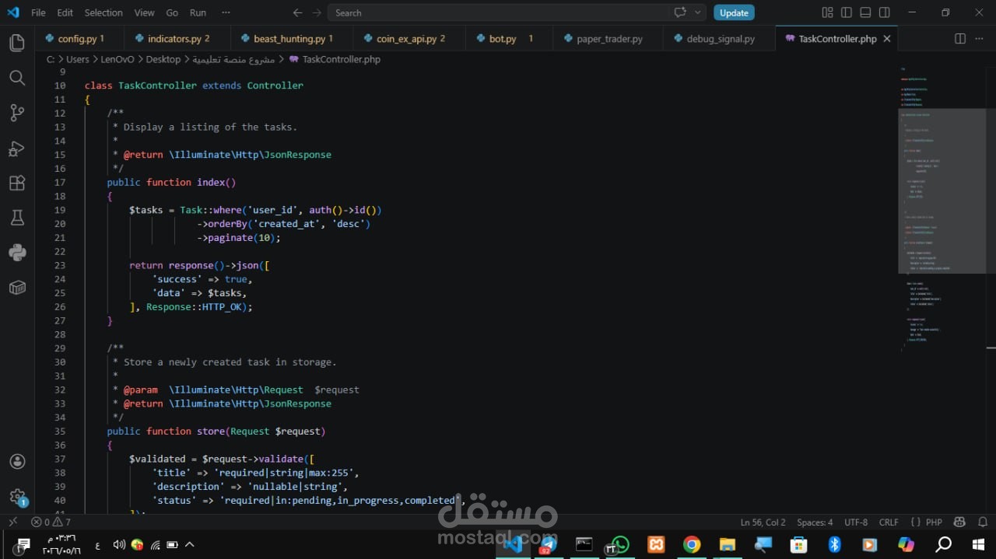Open the Selection menu
Viewport: 996px width, 559px height.
point(103,12)
